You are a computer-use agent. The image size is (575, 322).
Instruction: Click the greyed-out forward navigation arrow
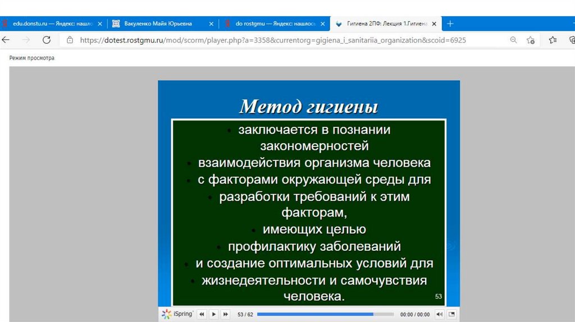(26, 40)
